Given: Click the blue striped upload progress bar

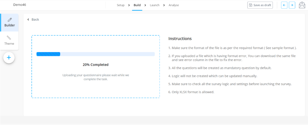Looking at the screenshot, I should 48,54.
